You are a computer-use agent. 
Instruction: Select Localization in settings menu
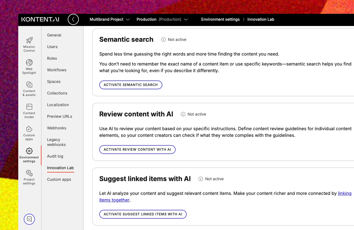click(58, 105)
